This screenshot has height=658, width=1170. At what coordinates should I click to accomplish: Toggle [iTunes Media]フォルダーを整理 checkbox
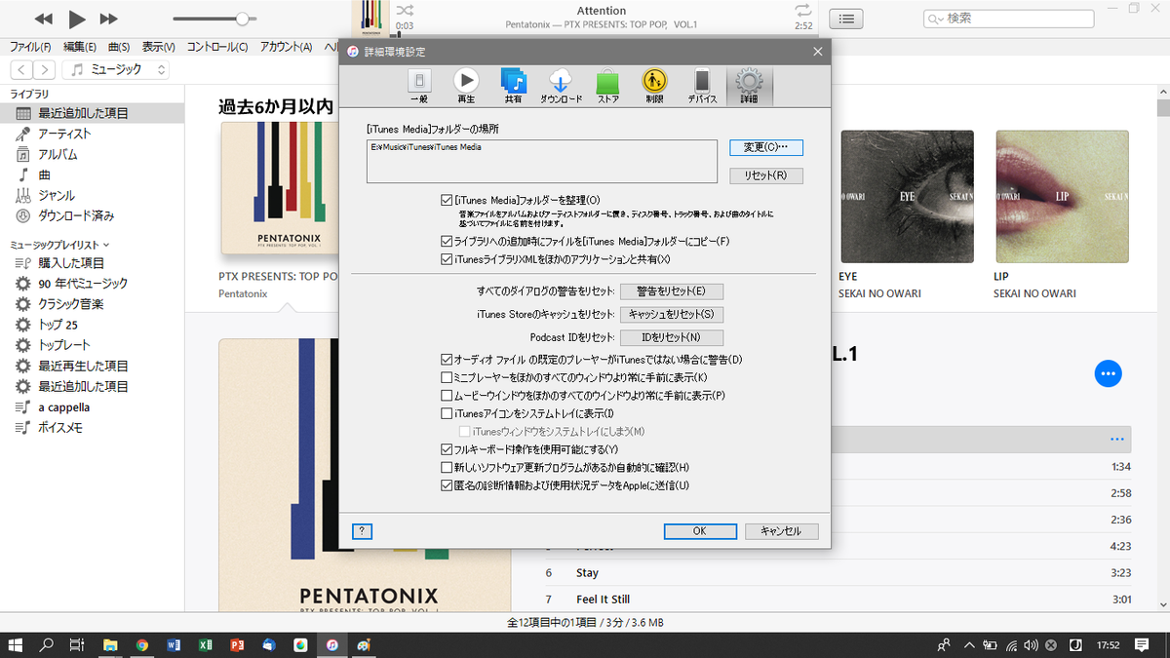pos(447,200)
